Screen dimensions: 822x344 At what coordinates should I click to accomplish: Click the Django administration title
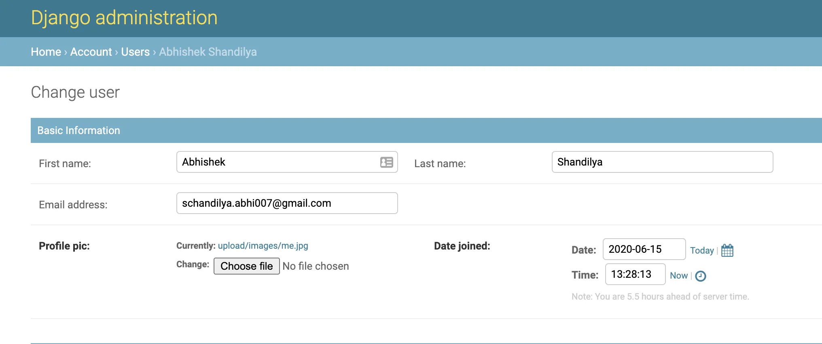pos(124,18)
